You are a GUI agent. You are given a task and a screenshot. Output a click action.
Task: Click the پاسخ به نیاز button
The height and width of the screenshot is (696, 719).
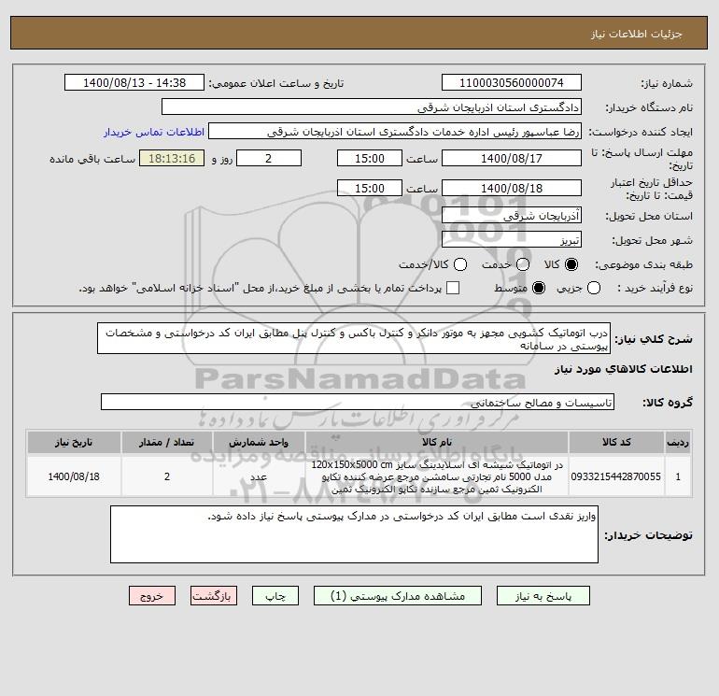tap(543, 596)
